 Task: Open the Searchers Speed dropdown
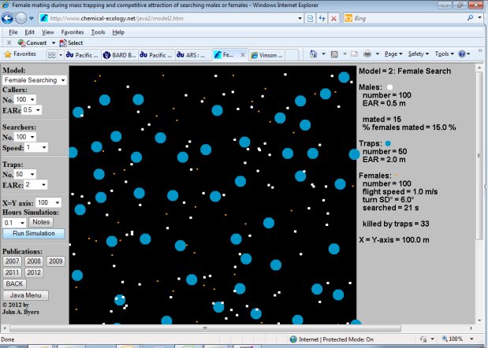click(36, 147)
